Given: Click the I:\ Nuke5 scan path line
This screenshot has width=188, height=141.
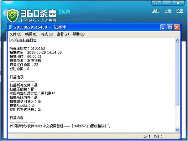Looking at the screenshot, I should 60,126.
